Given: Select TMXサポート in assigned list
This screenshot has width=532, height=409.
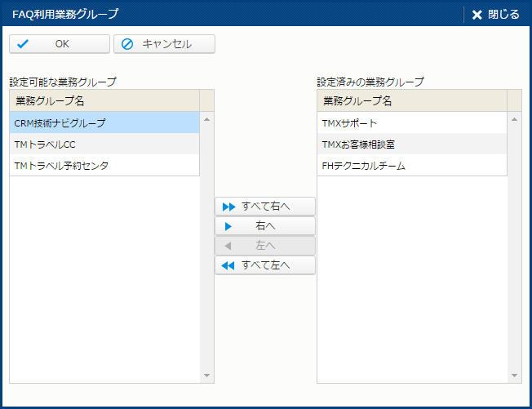Looking at the screenshot, I should coord(412,122).
